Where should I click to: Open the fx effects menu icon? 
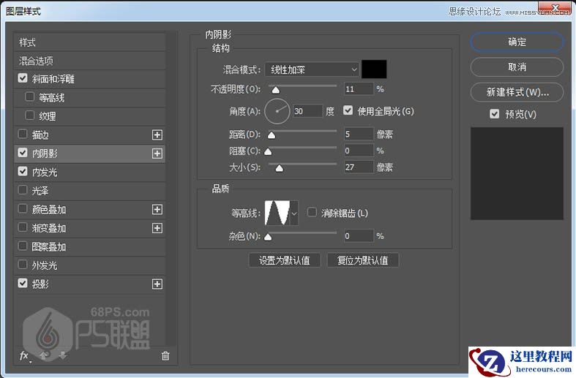24,355
